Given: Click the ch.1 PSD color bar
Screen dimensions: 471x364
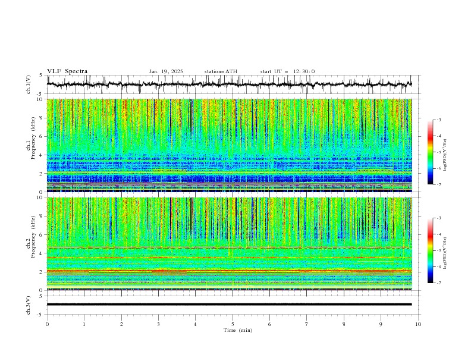Looking at the screenshot, I should coord(430,152).
